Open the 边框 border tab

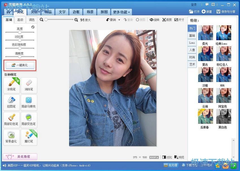(x=76, y=12)
